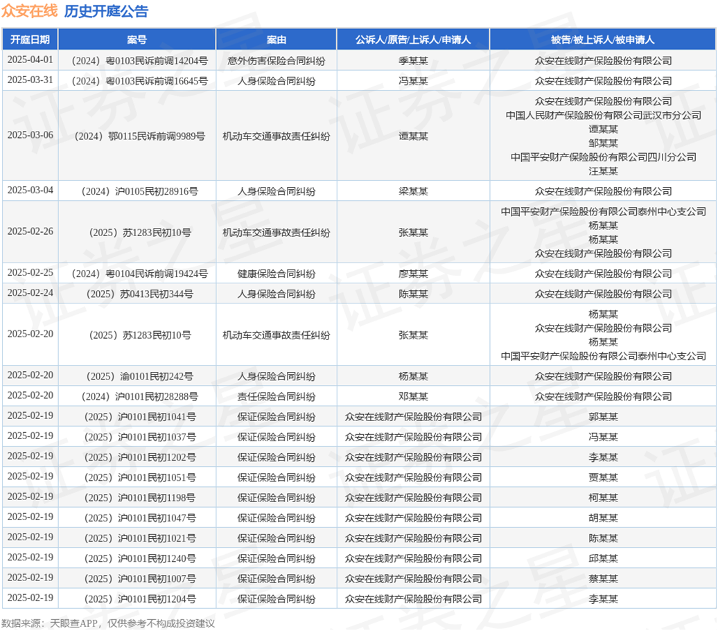Click date cell 2025-03-06
The width and height of the screenshot is (718, 631).
tap(30, 136)
